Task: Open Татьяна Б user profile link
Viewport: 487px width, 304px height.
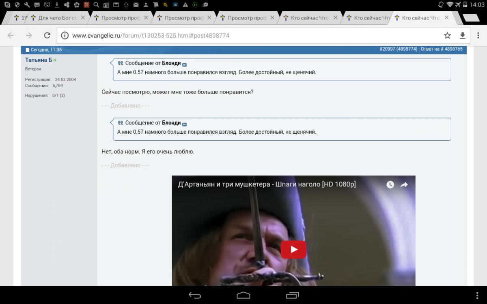Action: pyautogui.click(x=38, y=60)
